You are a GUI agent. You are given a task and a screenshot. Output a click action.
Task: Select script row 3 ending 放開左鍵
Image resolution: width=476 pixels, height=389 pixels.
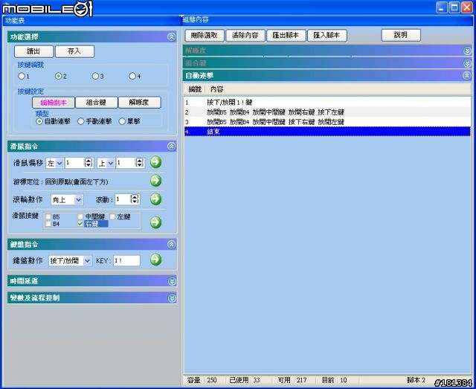[x=327, y=122]
